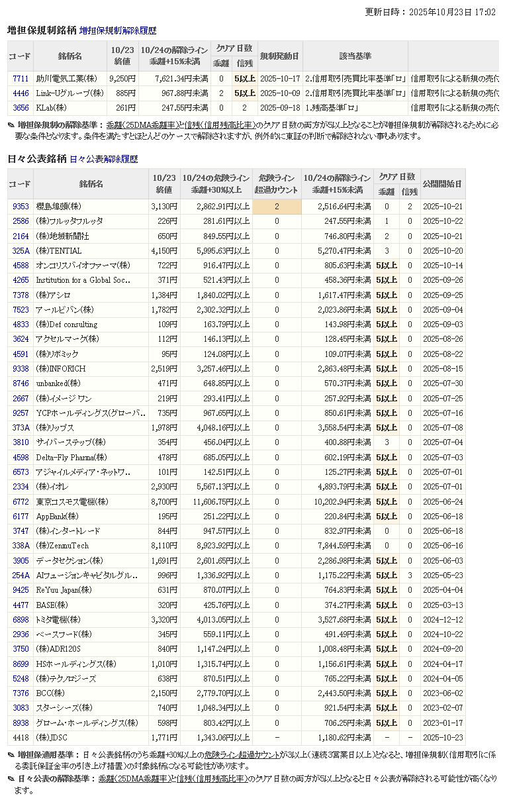Screen dimensions: 507x804
Task: Open code 4588 オンコリスバイオファーマ
Action: (21, 266)
